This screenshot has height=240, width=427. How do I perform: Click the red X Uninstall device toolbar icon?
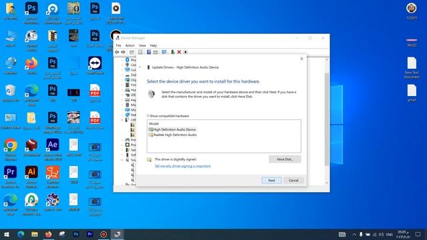(179, 52)
